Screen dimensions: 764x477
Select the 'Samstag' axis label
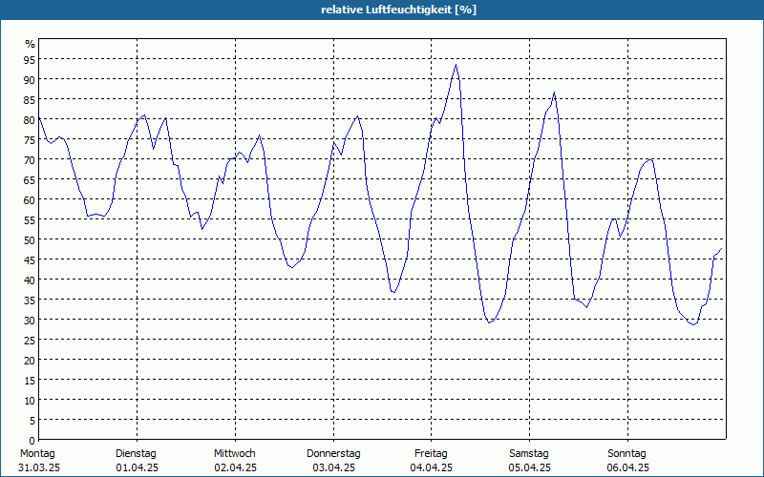(529, 453)
